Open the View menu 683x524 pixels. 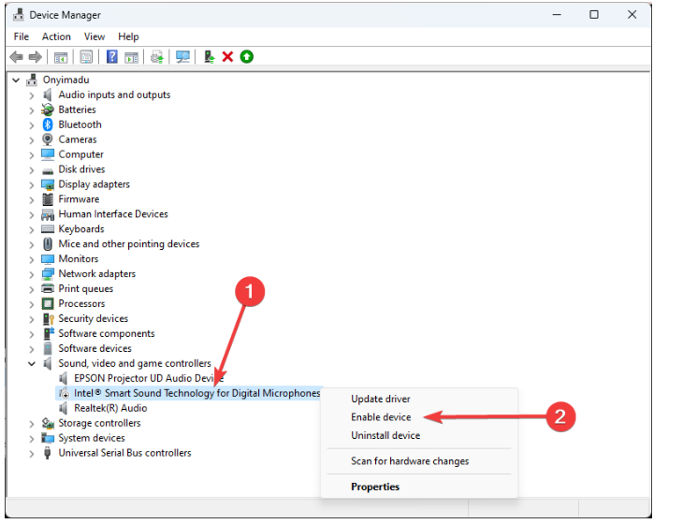(94, 36)
